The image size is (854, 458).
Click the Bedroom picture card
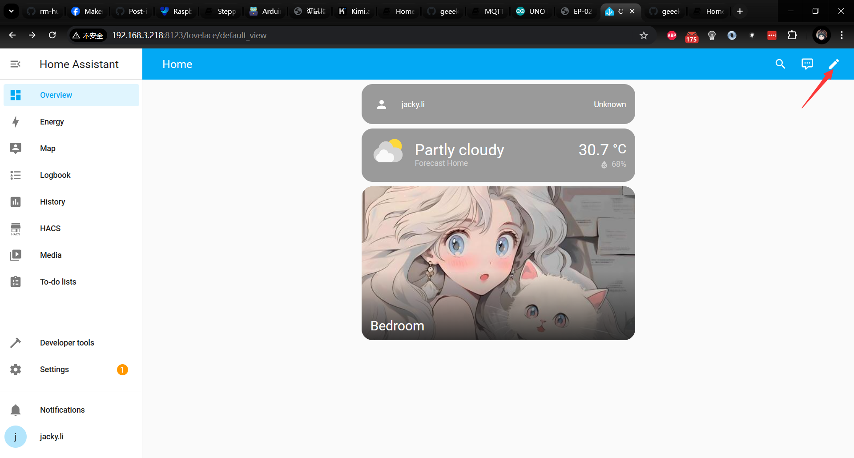pyautogui.click(x=498, y=263)
